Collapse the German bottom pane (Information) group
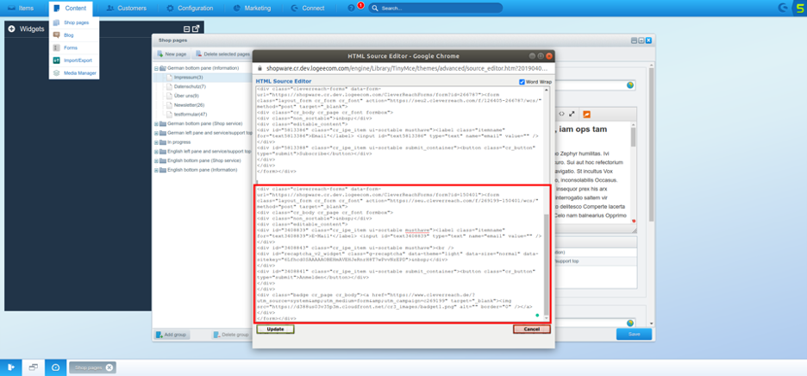 158,68
